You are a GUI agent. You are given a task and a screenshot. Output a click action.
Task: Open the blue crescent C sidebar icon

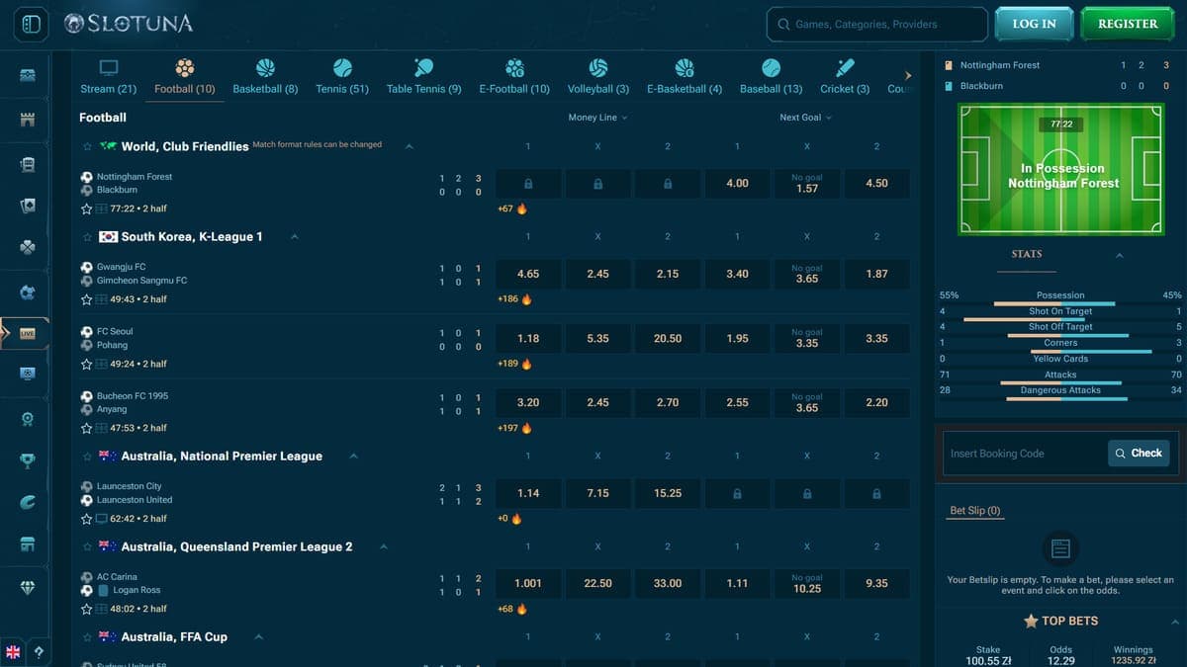point(28,503)
